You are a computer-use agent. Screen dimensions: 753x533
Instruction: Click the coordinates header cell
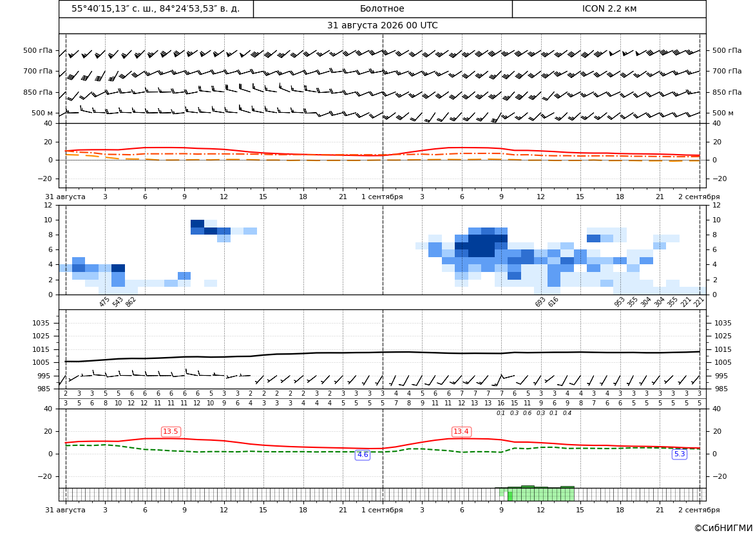click(156, 8)
